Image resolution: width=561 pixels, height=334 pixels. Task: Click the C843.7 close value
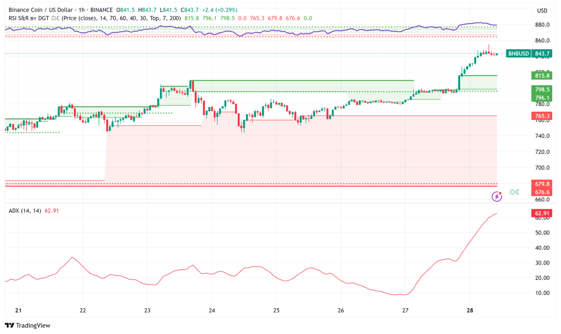[190, 10]
